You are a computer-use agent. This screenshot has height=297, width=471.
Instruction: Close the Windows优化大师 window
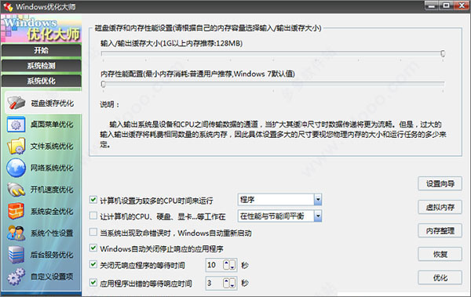click(x=462, y=5)
